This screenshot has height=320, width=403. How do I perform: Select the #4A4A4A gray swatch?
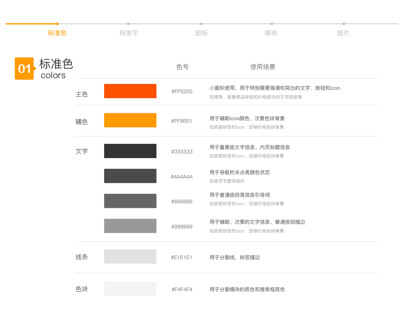point(130,176)
